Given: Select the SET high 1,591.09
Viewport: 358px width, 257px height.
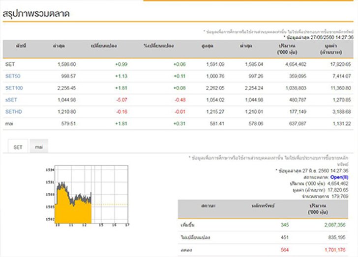Looking at the screenshot, I should point(215,64).
